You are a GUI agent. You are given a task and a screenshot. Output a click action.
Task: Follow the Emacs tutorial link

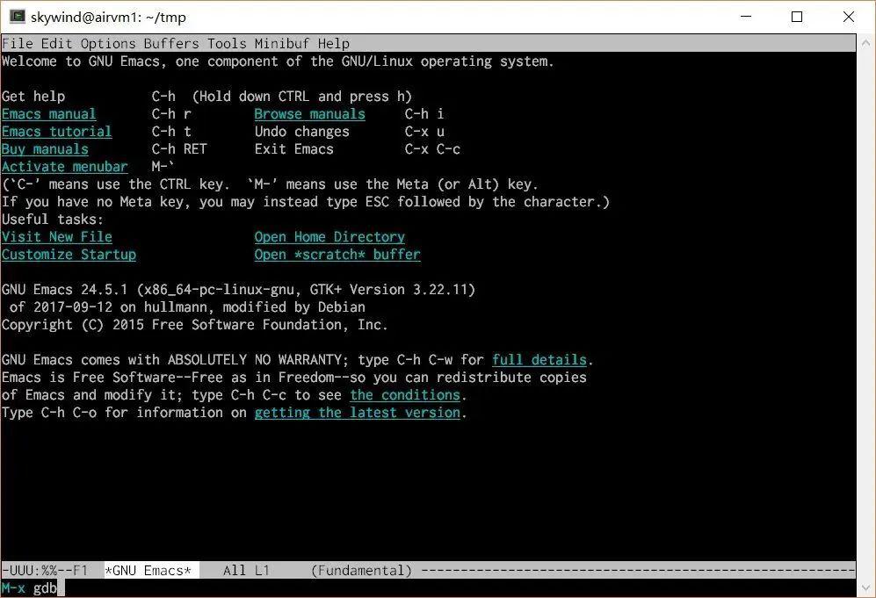(56, 132)
